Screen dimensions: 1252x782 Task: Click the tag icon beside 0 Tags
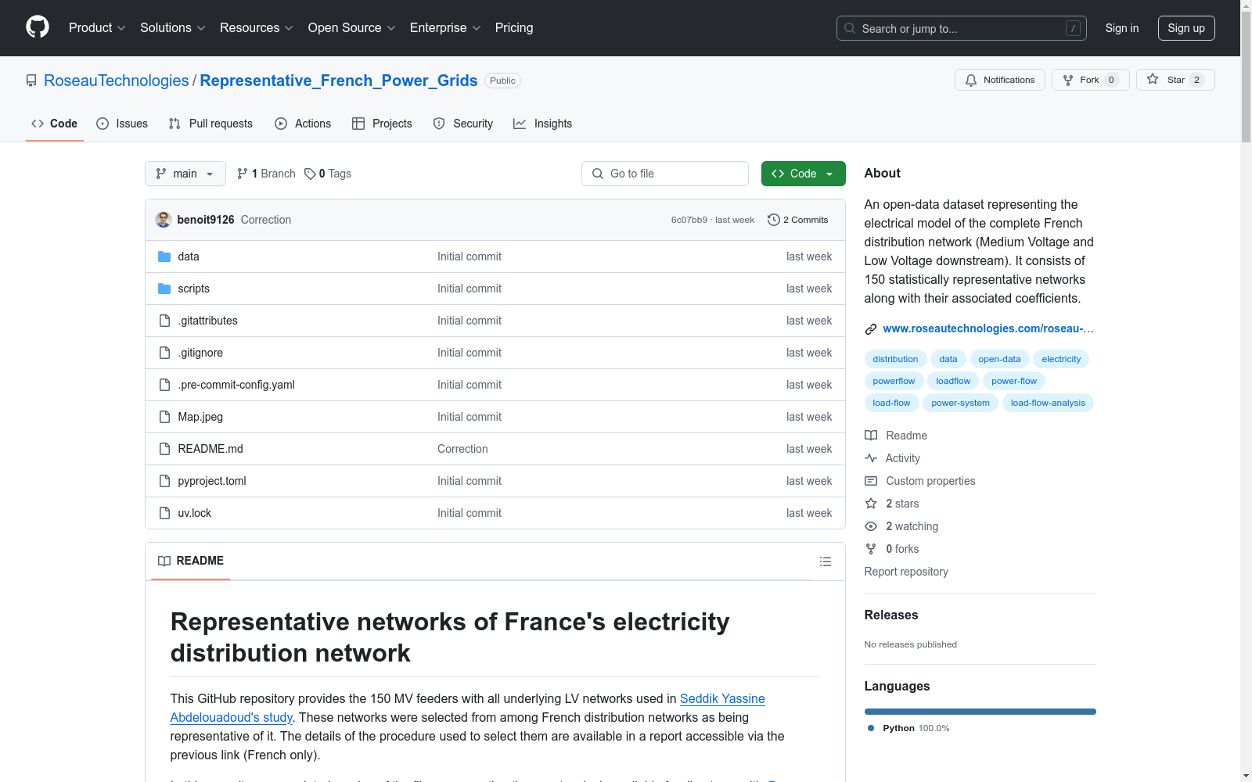pyautogui.click(x=310, y=174)
